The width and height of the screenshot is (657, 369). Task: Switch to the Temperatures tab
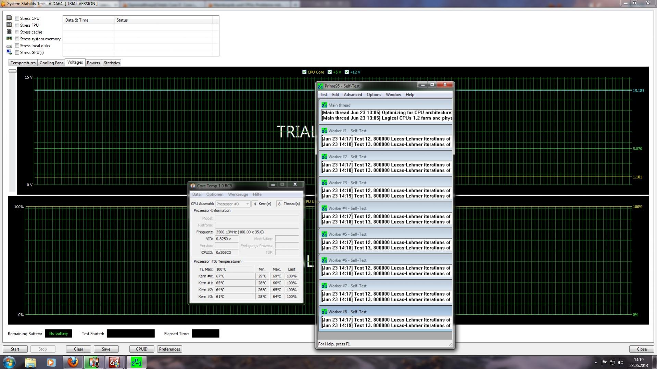click(x=23, y=63)
